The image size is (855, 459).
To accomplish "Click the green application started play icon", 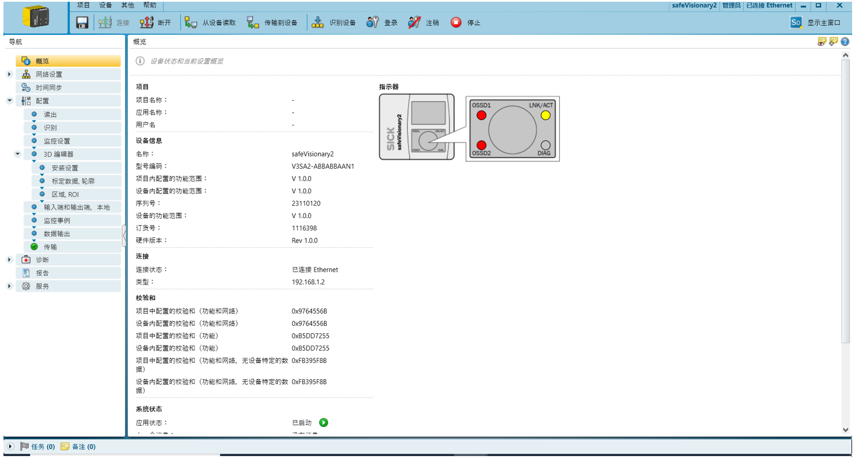I will click(x=324, y=423).
